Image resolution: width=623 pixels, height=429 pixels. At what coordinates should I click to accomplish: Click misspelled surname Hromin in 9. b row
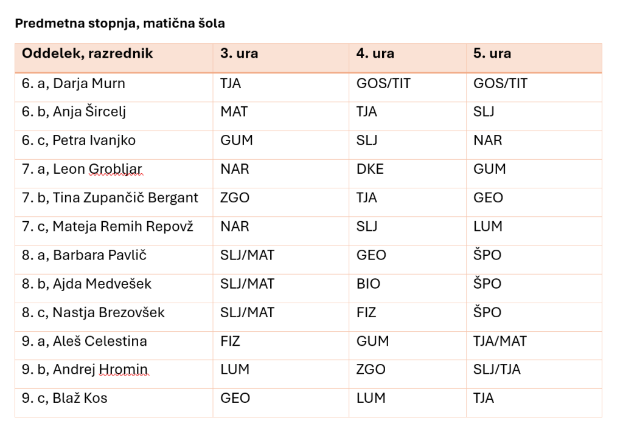point(123,369)
